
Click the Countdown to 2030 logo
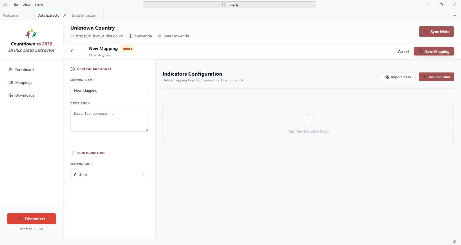31,34
